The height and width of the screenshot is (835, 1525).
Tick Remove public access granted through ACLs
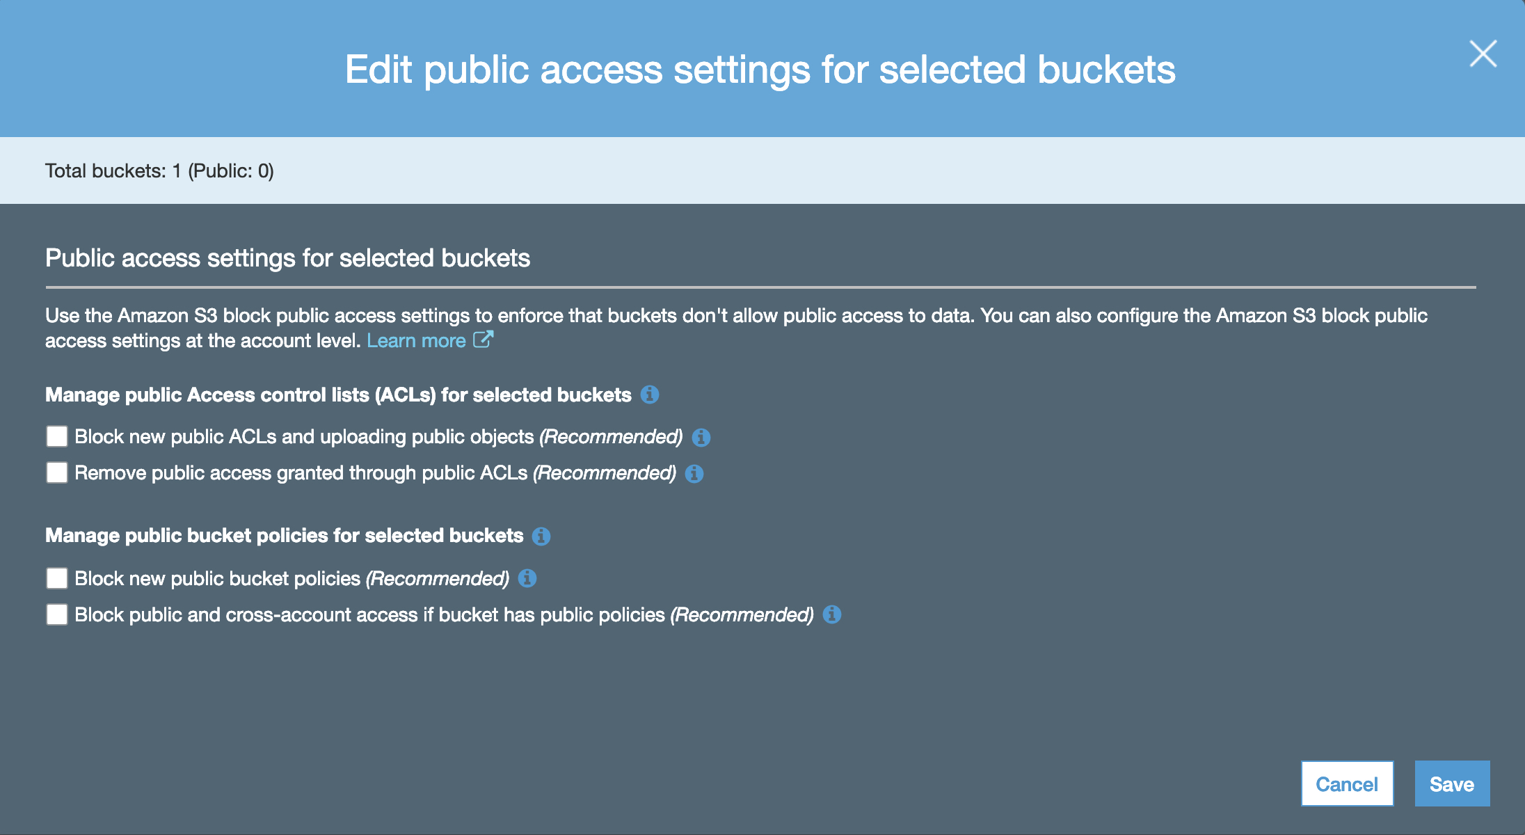click(57, 472)
